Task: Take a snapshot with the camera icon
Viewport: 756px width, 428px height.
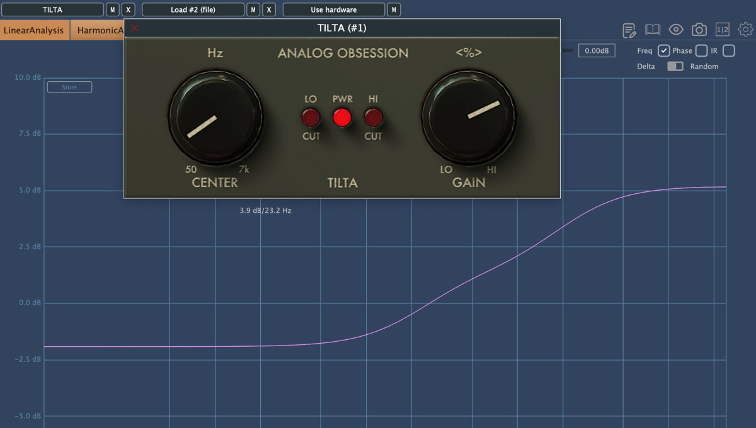Action: click(699, 30)
